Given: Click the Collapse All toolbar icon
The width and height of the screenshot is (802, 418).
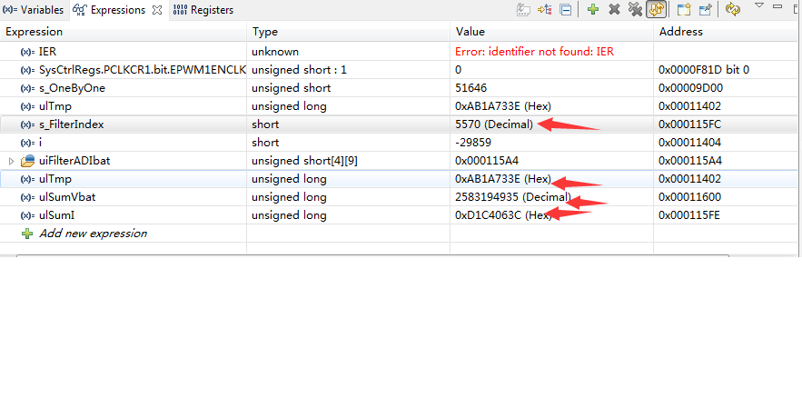Looking at the screenshot, I should pos(566,10).
